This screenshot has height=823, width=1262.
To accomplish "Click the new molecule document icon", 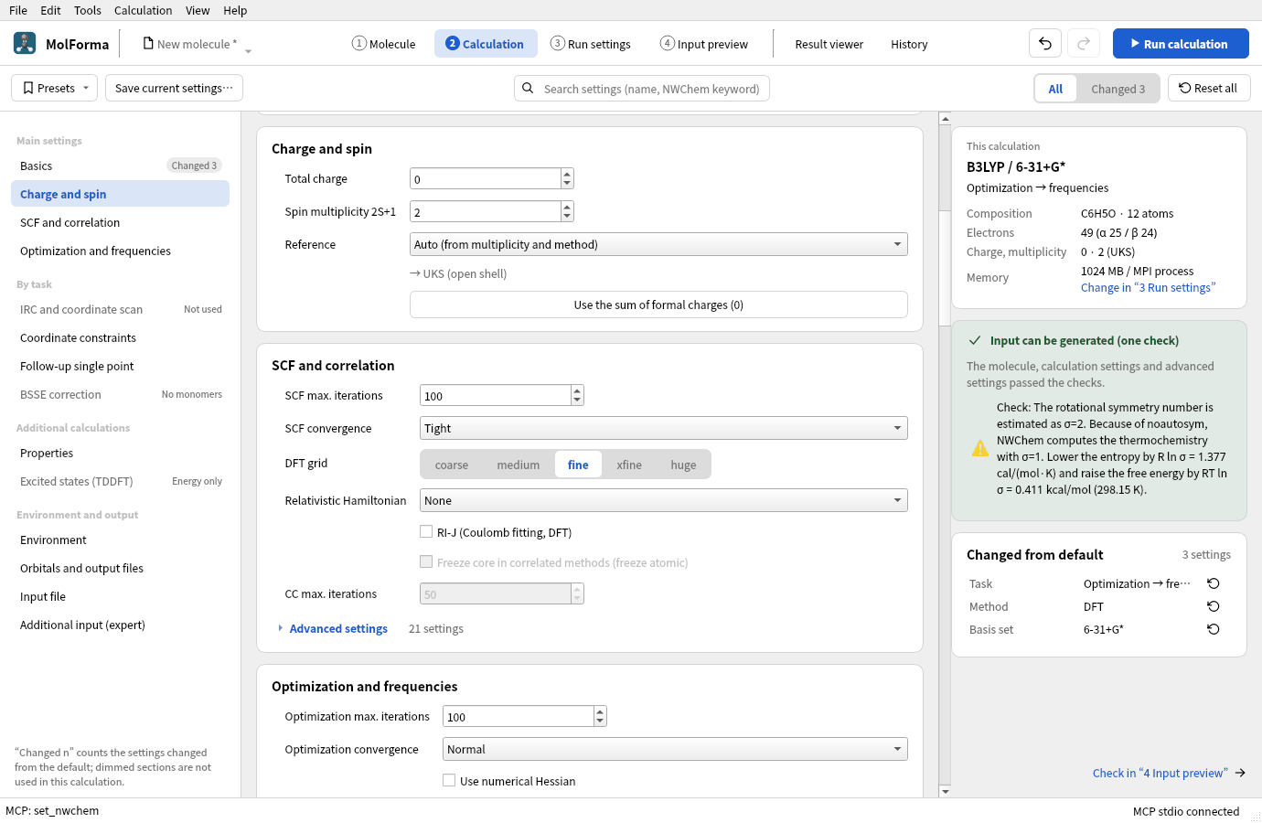I will (x=148, y=44).
